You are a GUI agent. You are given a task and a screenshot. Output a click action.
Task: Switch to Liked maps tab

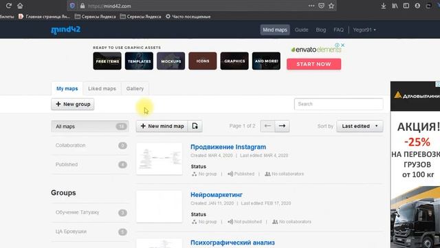tap(102, 89)
